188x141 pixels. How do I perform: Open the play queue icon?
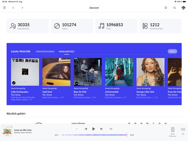pos(111,129)
